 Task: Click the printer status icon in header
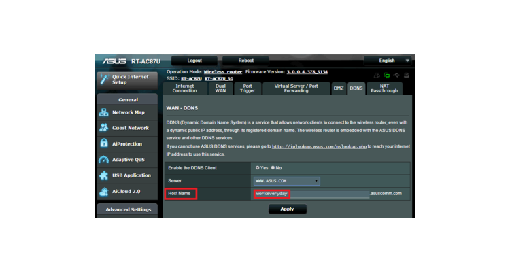[406, 75]
